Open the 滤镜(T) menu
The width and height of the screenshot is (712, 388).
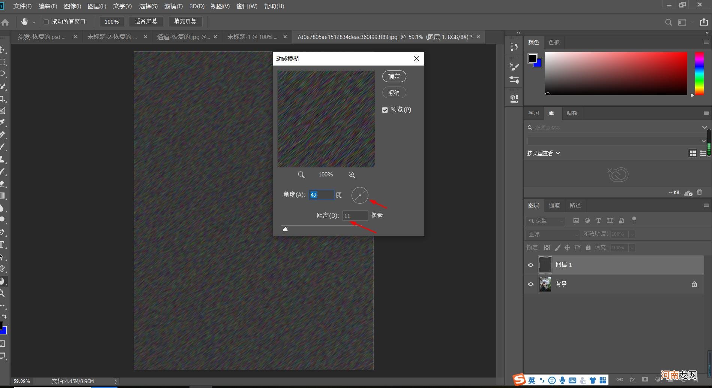click(173, 6)
